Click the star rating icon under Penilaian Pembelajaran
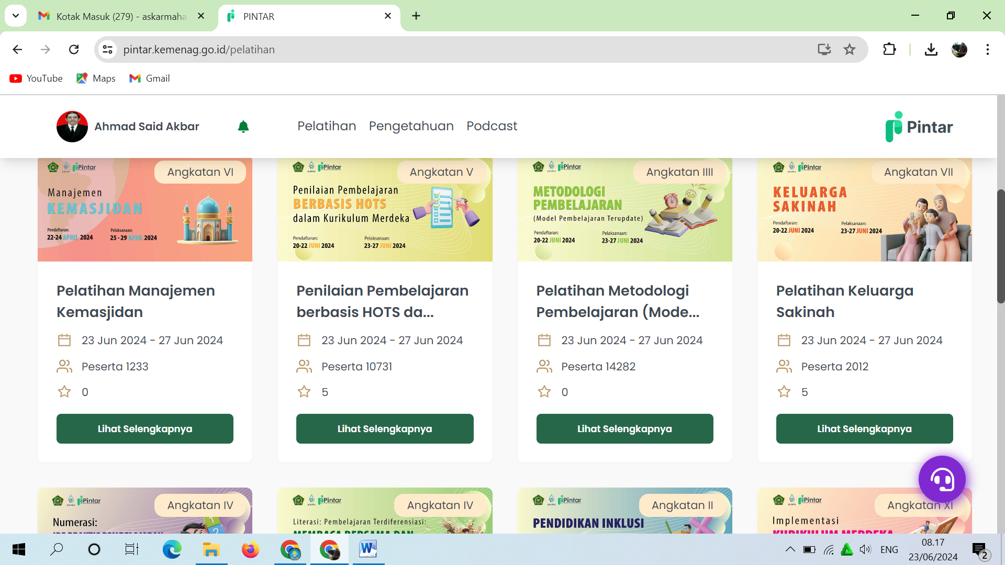The width and height of the screenshot is (1005, 565). click(304, 391)
